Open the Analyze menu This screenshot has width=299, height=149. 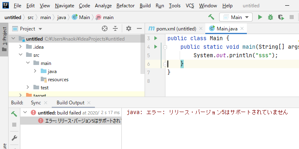click(103, 6)
